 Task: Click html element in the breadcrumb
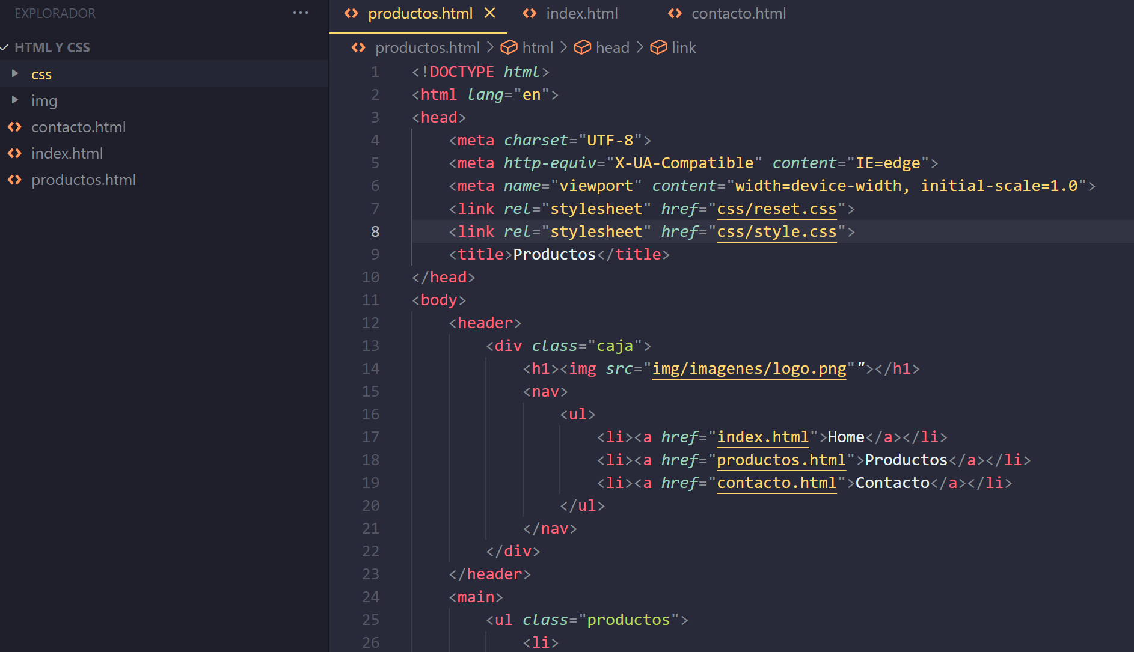[x=538, y=47]
